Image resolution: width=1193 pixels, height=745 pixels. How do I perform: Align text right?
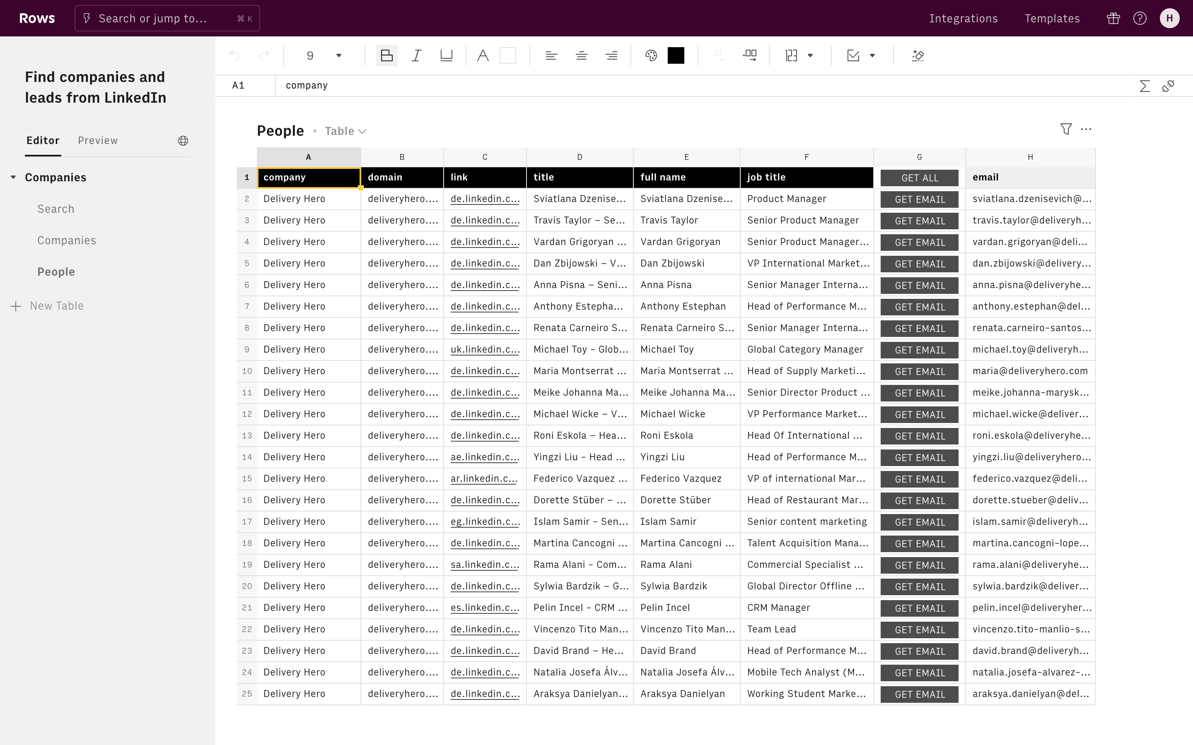pos(611,56)
